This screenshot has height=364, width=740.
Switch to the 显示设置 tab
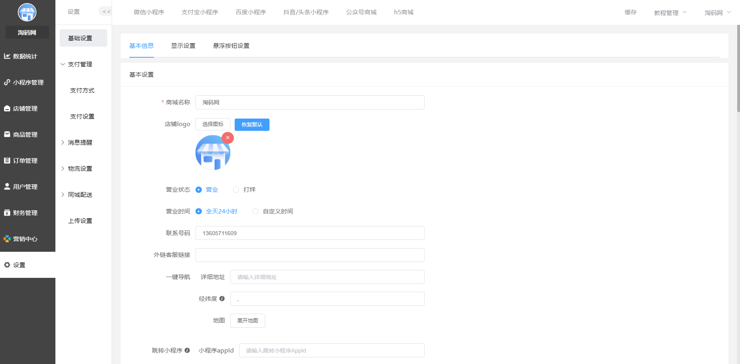coord(183,46)
